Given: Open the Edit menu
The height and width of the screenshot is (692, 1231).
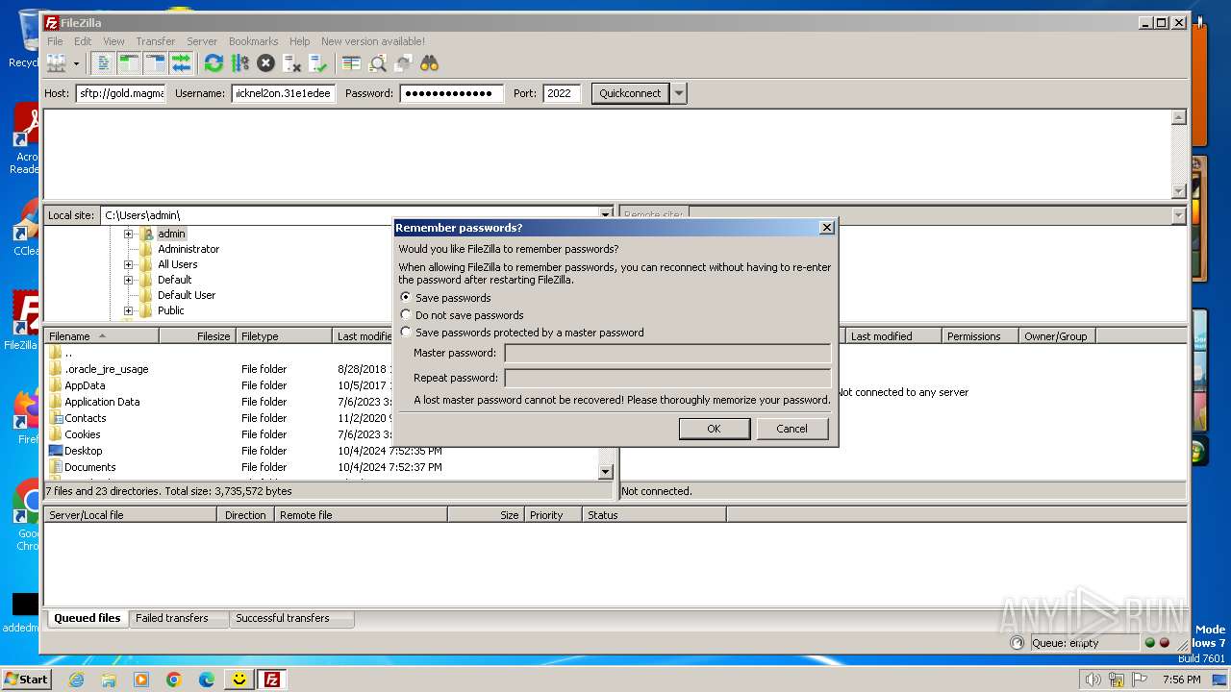Looking at the screenshot, I should click(x=83, y=41).
